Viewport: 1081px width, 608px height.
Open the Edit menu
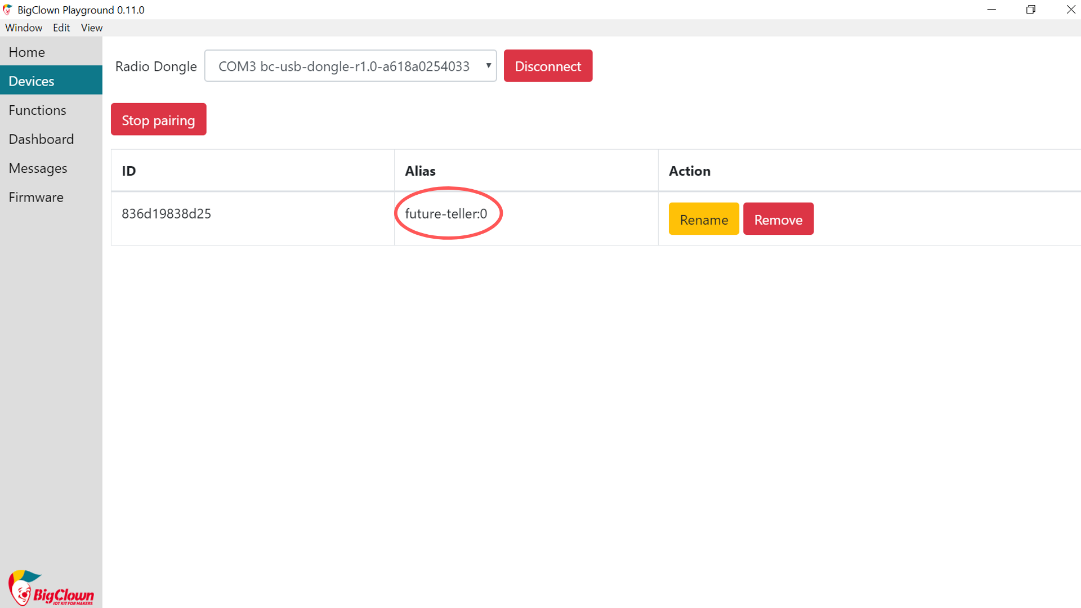coord(61,28)
